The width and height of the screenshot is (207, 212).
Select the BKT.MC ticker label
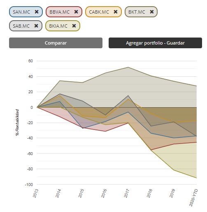137,12
